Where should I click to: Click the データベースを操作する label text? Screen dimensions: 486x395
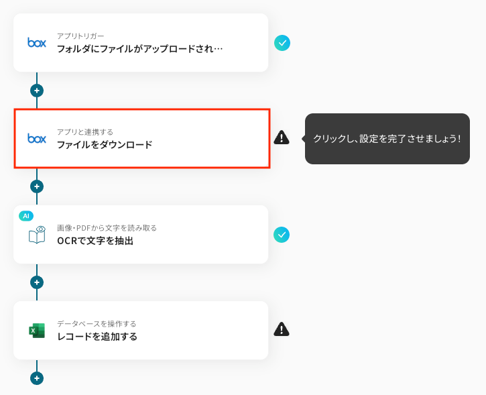pos(97,324)
